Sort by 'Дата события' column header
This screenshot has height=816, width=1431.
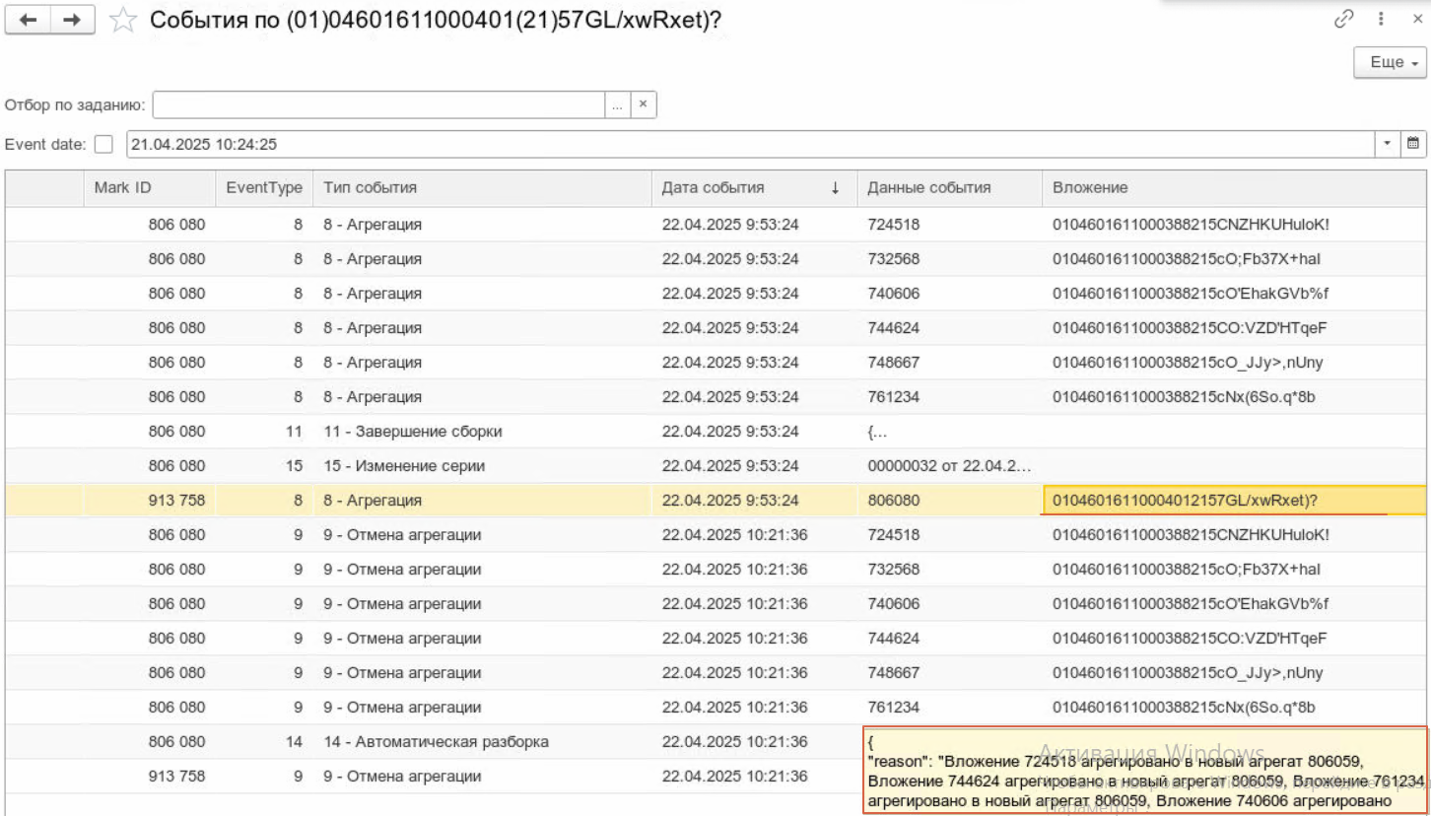click(x=753, y=187)
